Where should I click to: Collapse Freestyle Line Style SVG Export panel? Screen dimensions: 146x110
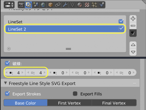(6, 83)
